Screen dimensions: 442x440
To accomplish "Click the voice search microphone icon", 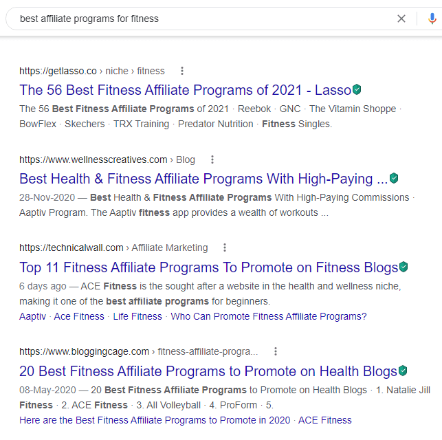I will pyautogui.click(x=432, y=19).
